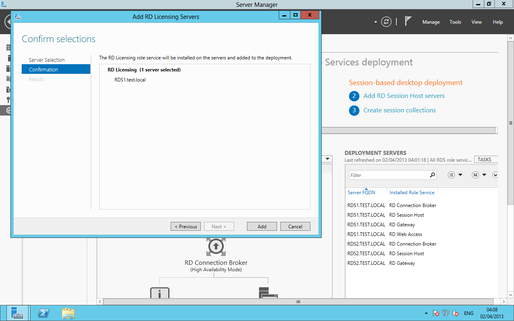514x321 pixels.
Task: Open the Manage menu
Action: click(431, 22)
